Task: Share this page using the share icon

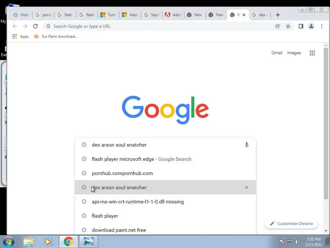Action: (x=277, y=26)
